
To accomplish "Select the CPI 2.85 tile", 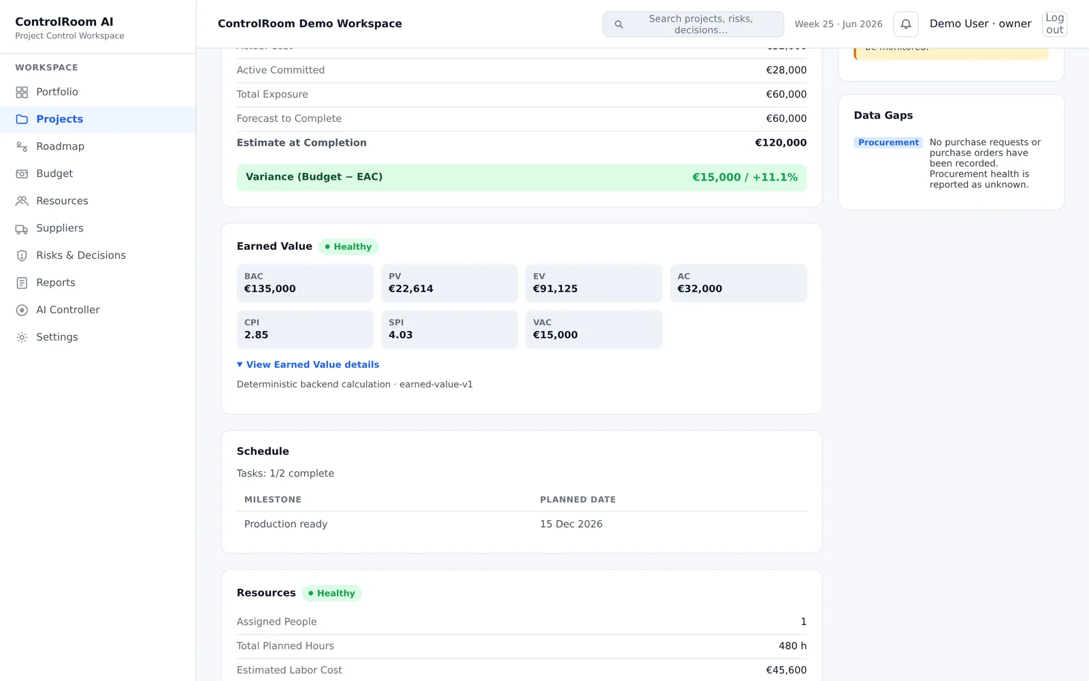I will tap(305, 330).
